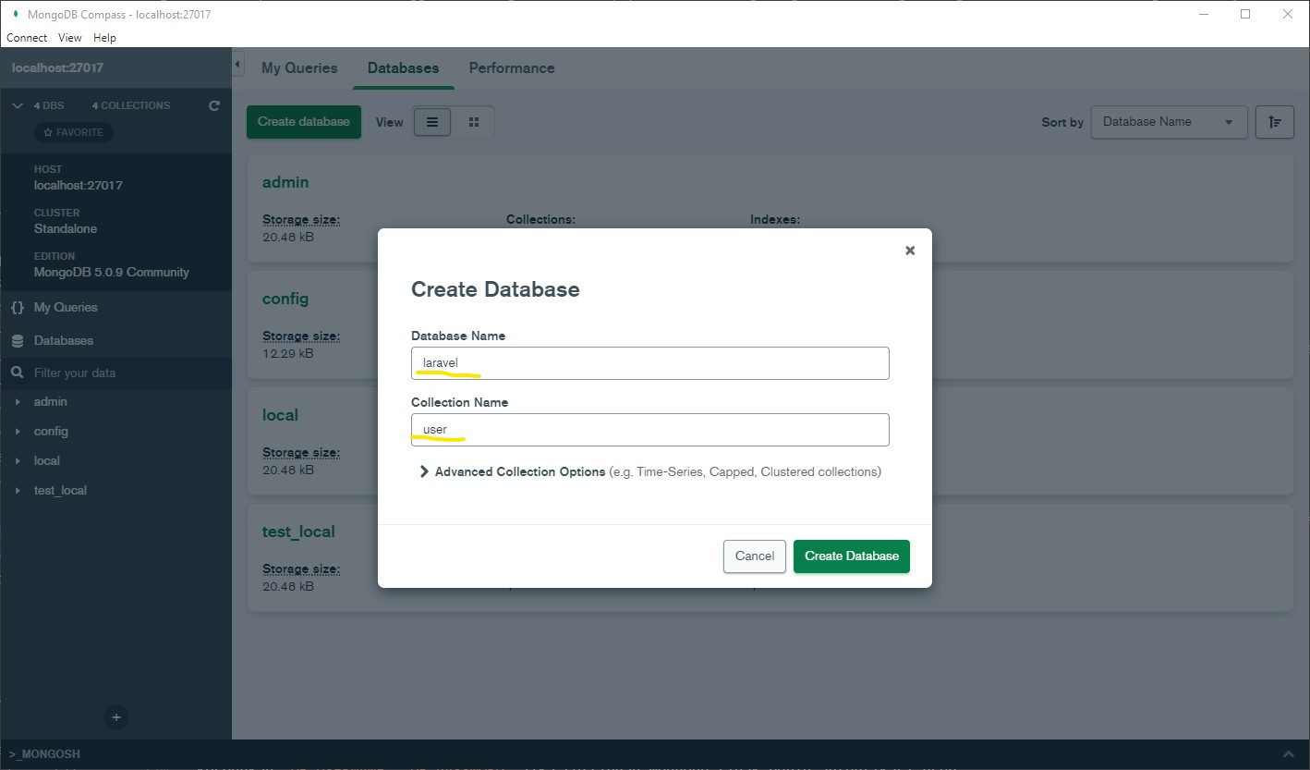Switch to the Databases tab

coord(403,68)
